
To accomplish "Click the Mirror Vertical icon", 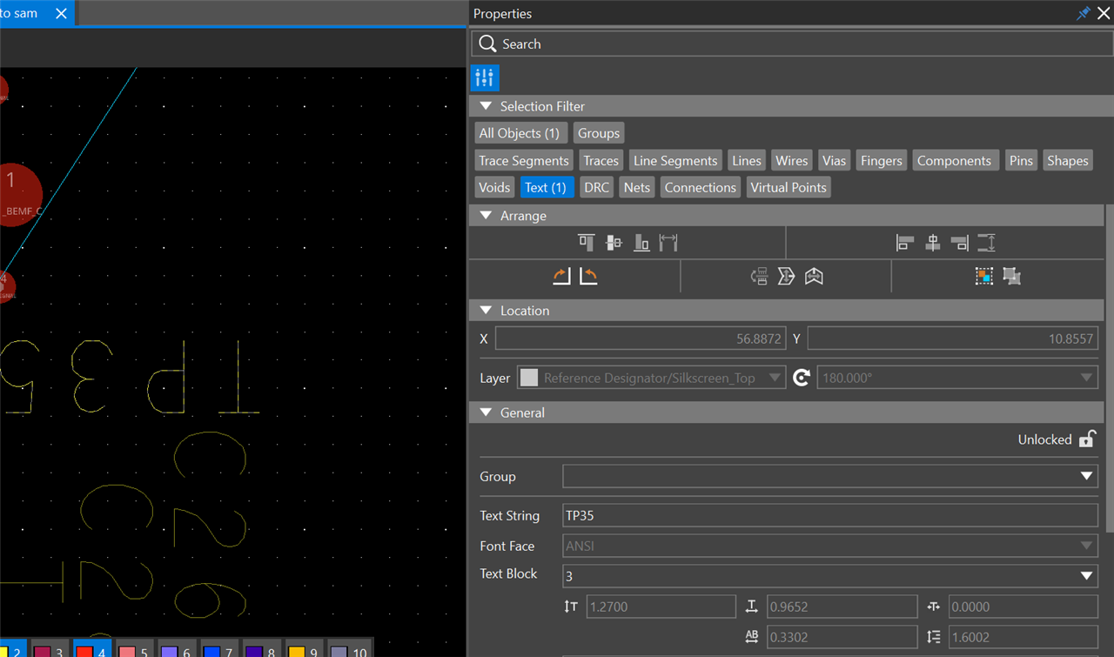I will point(787,276).
